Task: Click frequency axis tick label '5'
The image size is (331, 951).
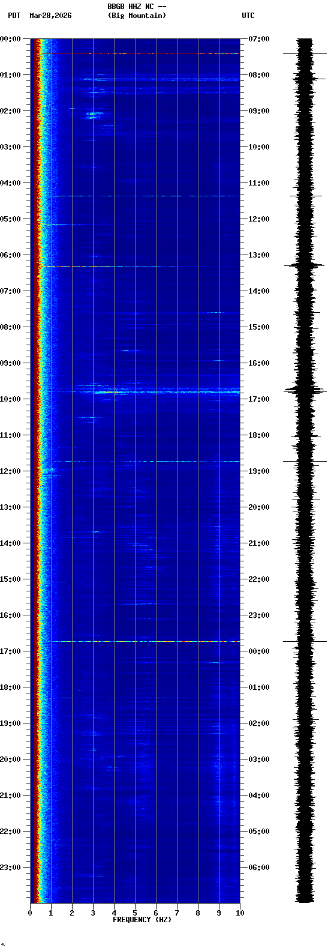Action: (x=135, y=913)
